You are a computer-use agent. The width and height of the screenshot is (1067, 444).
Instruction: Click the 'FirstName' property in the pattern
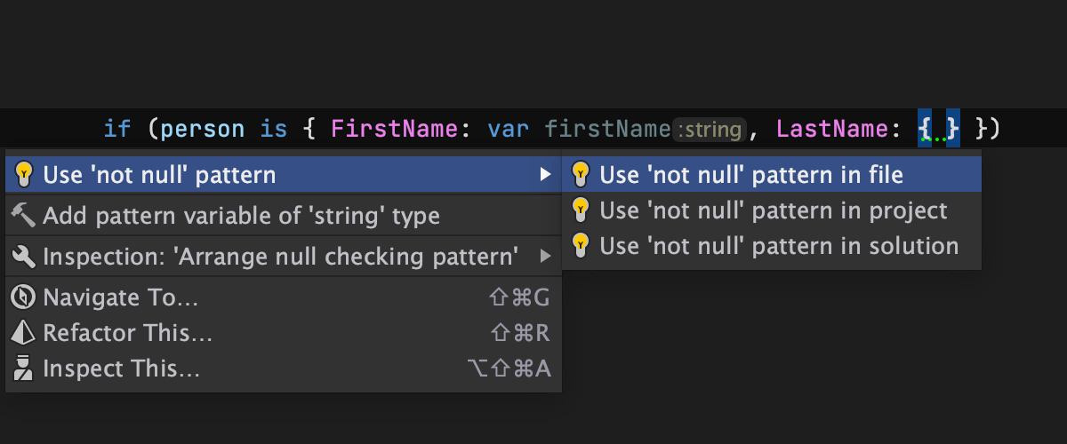click(x=394, y=129)
